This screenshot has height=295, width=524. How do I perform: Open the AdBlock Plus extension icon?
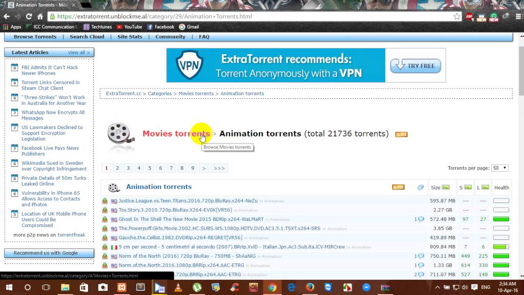coord(470,17)
